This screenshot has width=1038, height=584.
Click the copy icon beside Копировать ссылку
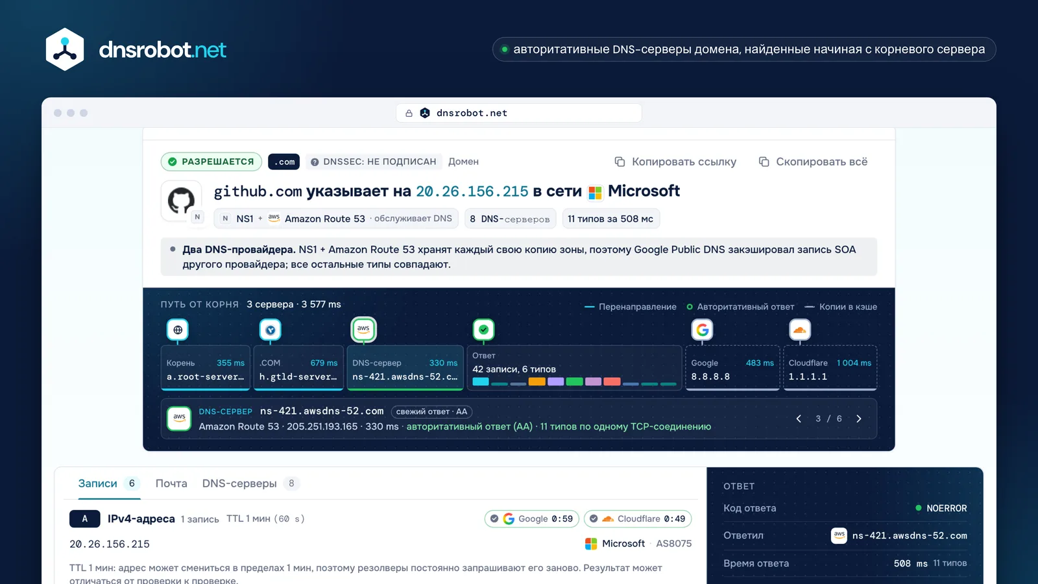click(620, 162)
